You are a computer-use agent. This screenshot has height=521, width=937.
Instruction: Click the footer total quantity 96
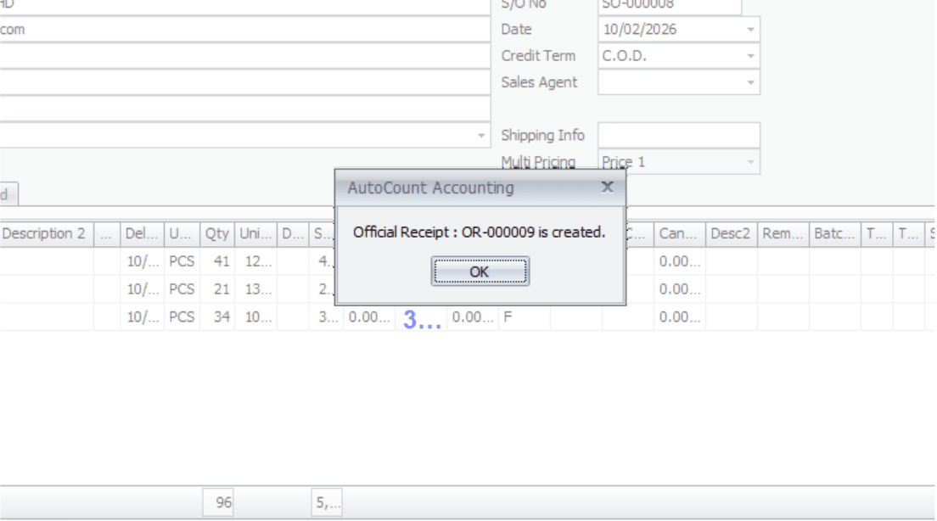219,503
